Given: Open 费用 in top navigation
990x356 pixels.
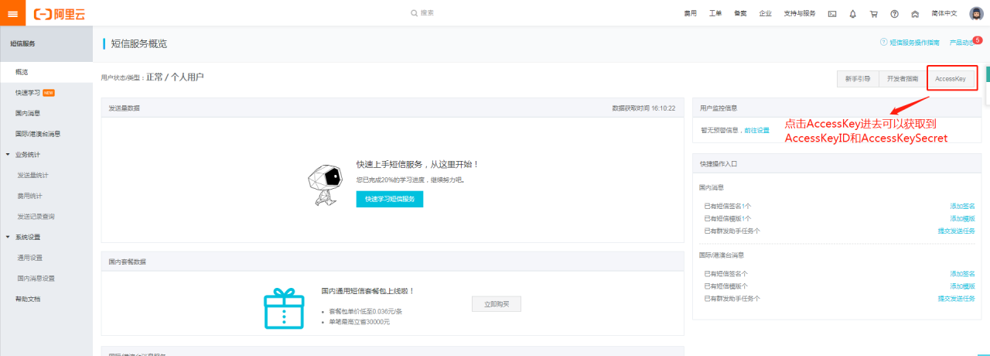Looking at the screenshot, I should 691,13.
